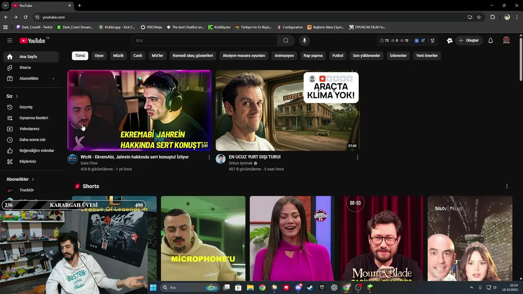Start voice search with the microphone icon
This screenshot has height=294, width=523.
point(304,40)
